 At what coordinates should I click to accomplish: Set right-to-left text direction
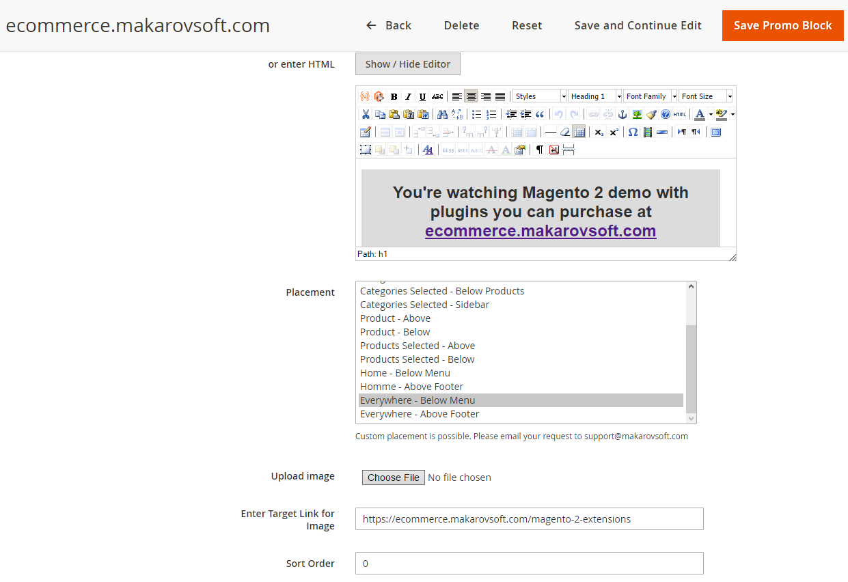(x=696, y=132)
